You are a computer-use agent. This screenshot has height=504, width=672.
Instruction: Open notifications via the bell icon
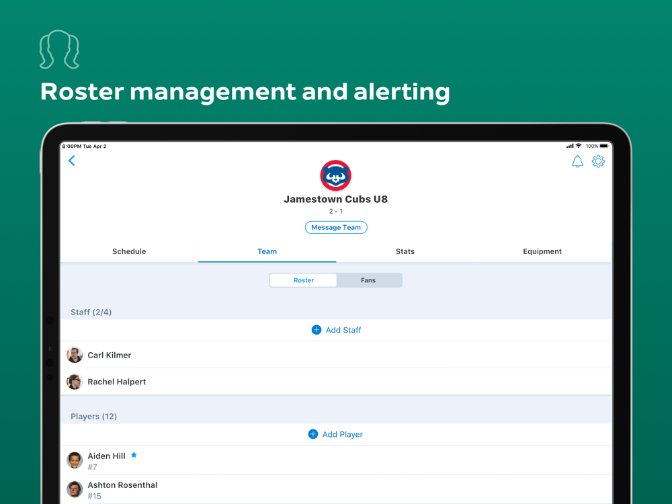[x=577, y=161]
